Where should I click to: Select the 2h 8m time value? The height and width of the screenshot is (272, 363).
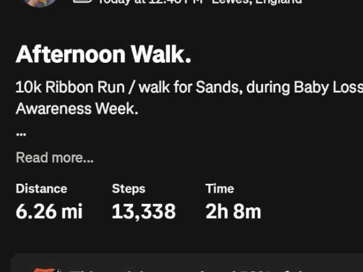point(233,212)
